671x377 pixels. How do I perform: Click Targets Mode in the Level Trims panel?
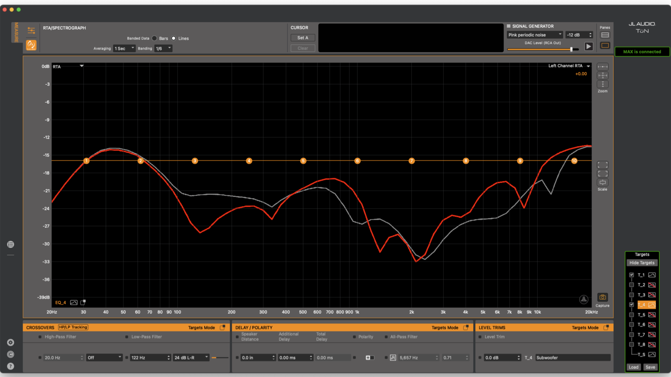585,327
